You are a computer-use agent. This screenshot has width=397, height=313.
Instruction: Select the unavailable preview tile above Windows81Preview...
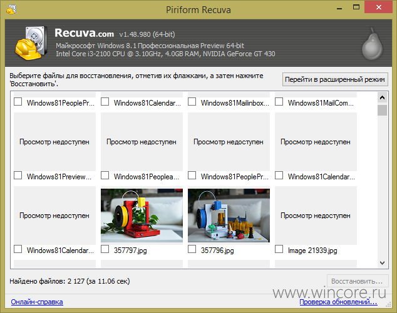coord(54,142)
